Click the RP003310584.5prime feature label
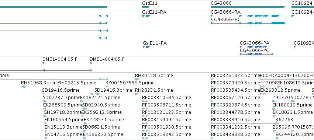The image size is (314, 140). [166, 98]
